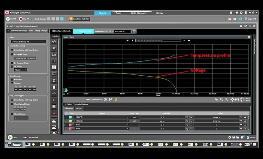Click the settings gear in bottom status bar
The image size is (263, 159).
point(230,137)
